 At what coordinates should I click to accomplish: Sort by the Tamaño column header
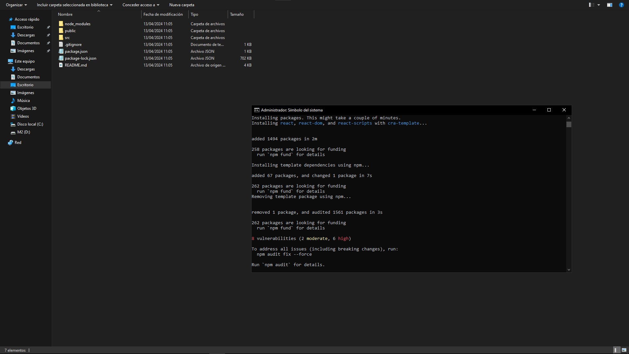click(237, 14)
